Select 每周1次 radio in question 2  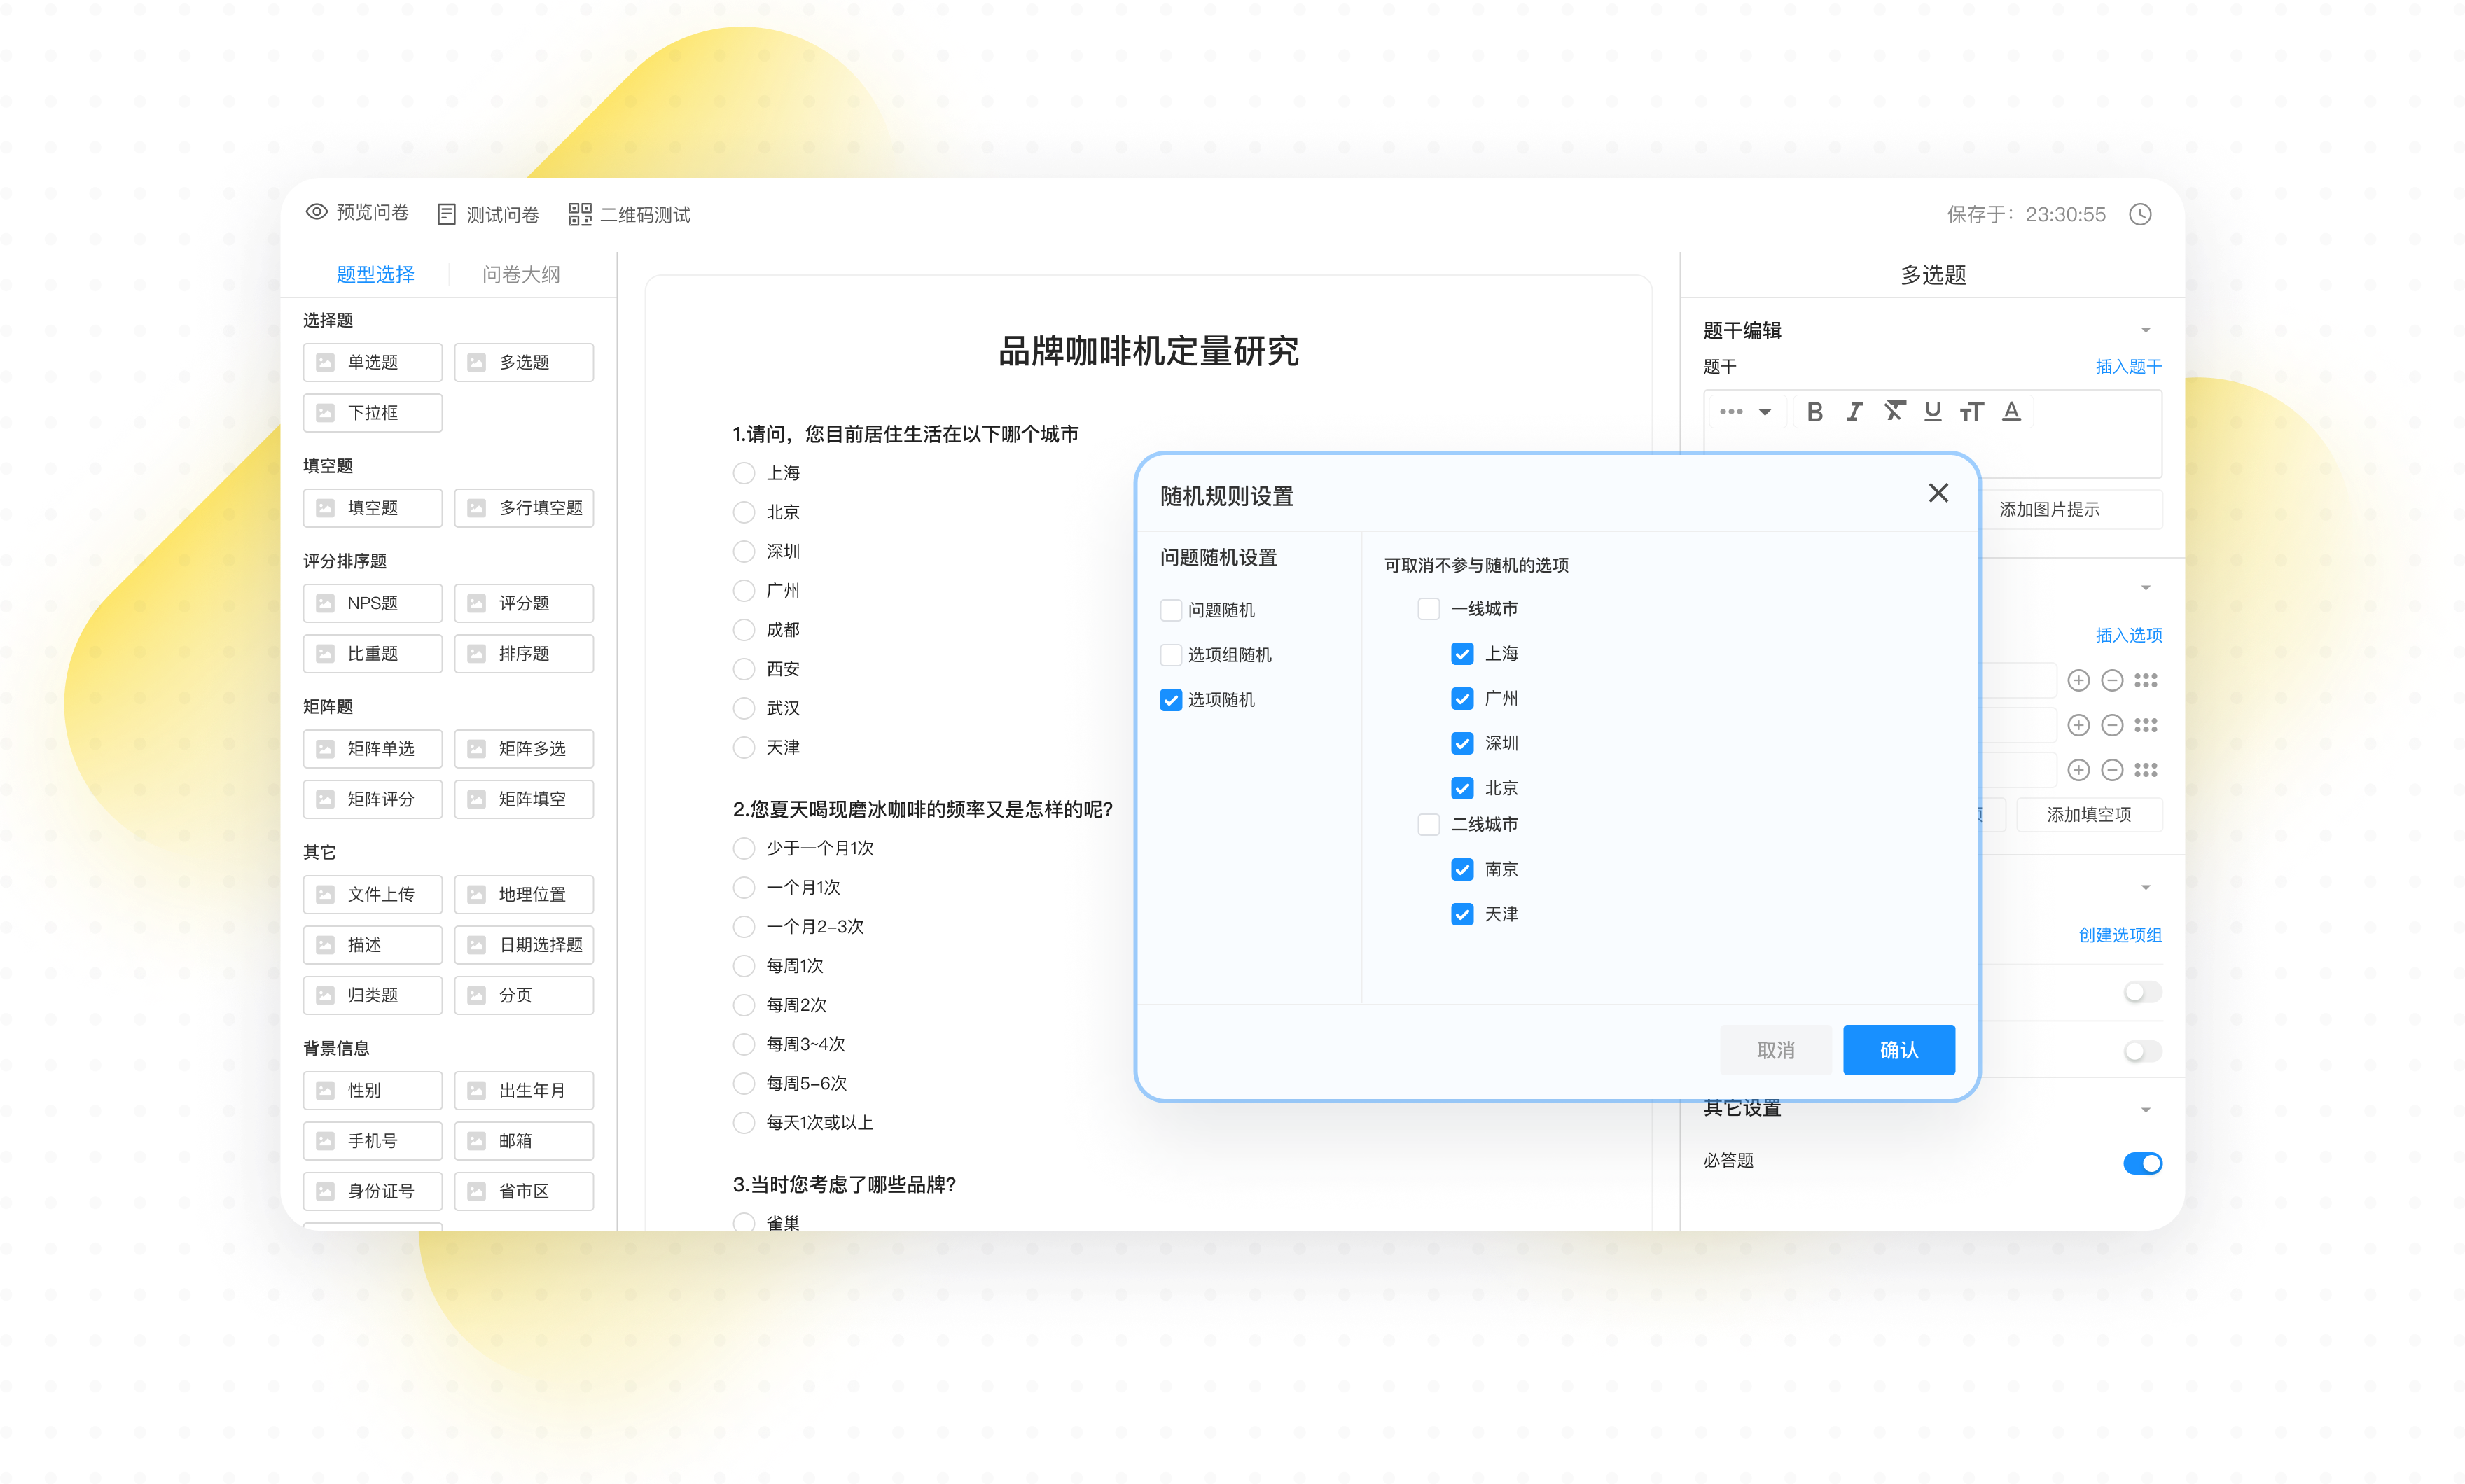(x=743, y=966)
